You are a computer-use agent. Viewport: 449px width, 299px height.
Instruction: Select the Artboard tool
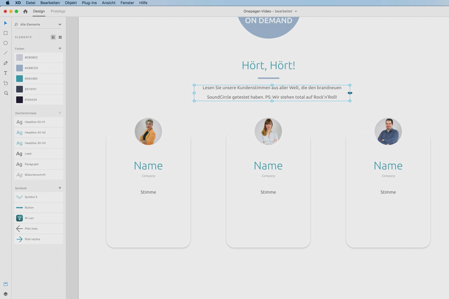click(6, 83)
